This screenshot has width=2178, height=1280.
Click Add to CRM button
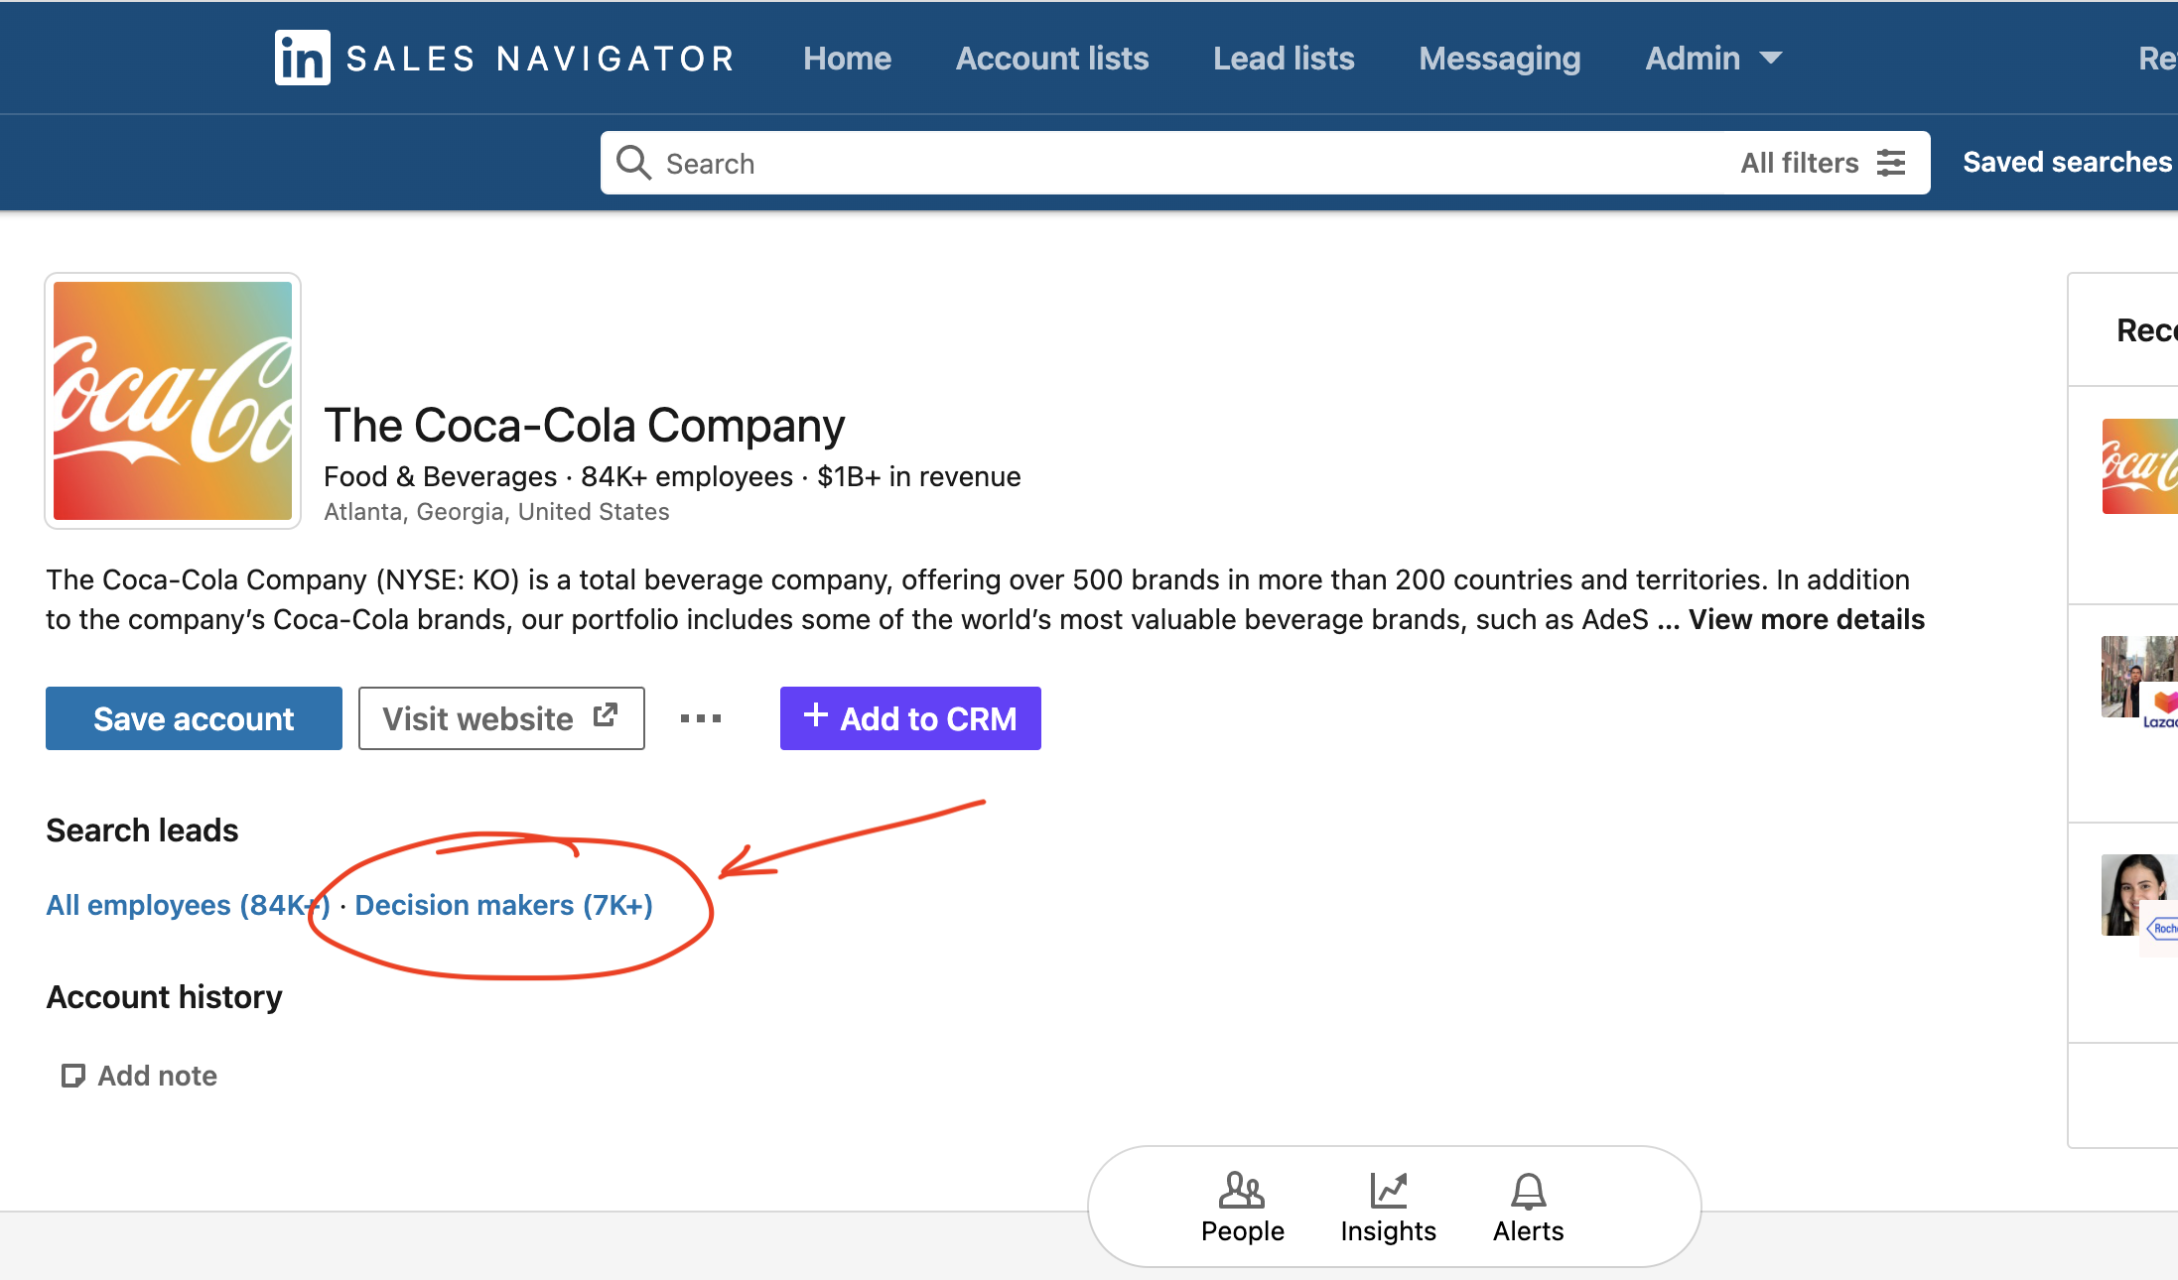pyautogui.click(x=910, y=718)
